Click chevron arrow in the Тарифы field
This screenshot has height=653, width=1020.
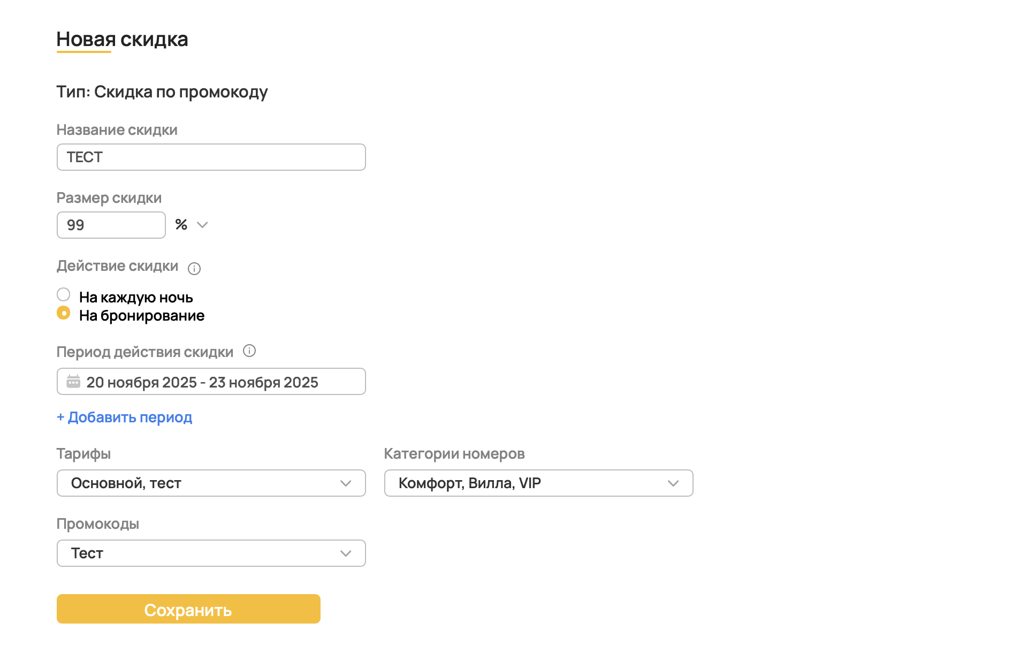click(346, 483)
